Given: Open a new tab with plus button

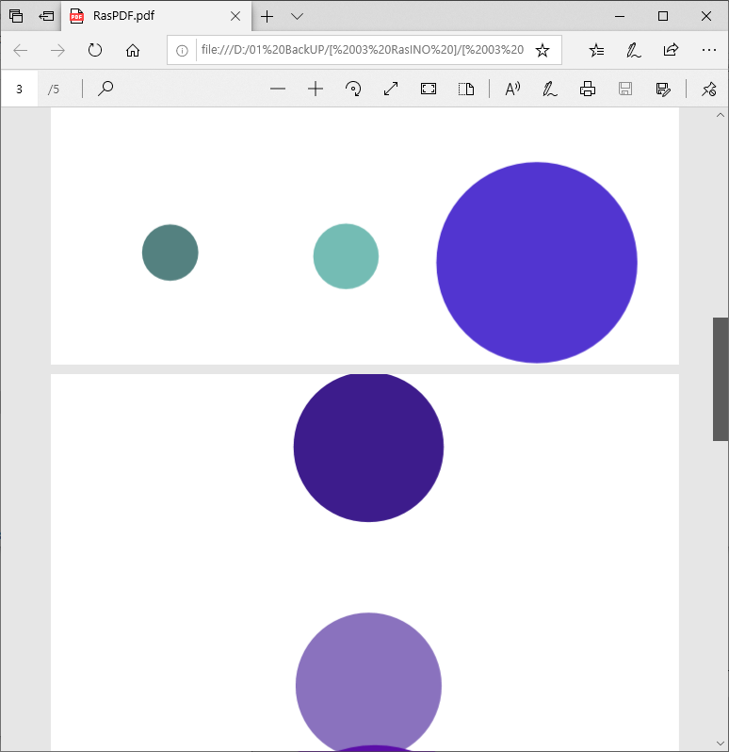Looking at the screenshot, I should tap(267, 16).
